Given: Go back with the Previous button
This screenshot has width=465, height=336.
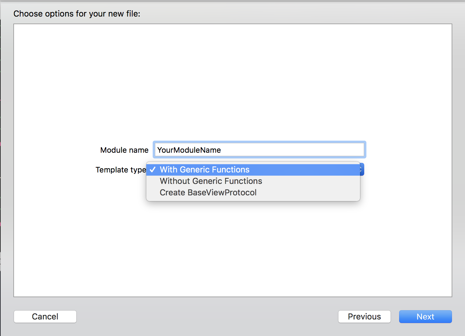Looking at the screenshot, I should [364, 317].
